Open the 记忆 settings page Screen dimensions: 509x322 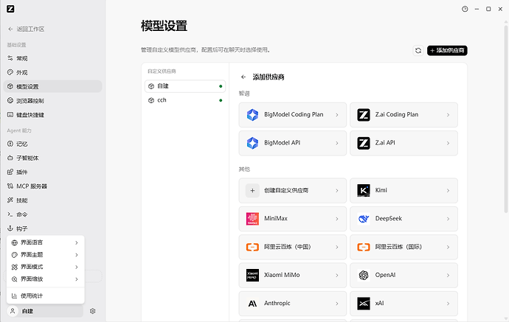coord(52,144)
